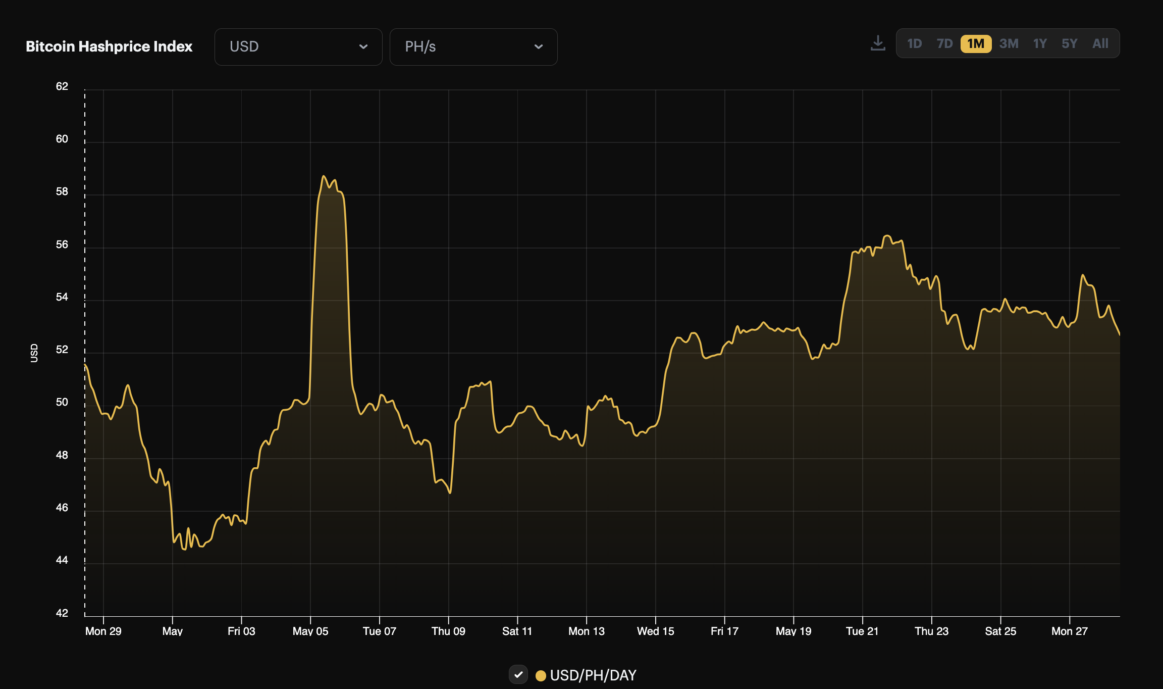Click the dashed line at chart start
This screenshot has width=1163, height=689.
click(x=84, y=354)
